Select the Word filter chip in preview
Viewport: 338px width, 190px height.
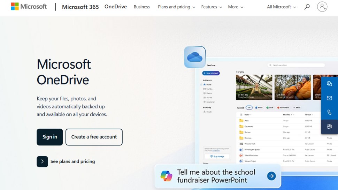coord(259,107)
